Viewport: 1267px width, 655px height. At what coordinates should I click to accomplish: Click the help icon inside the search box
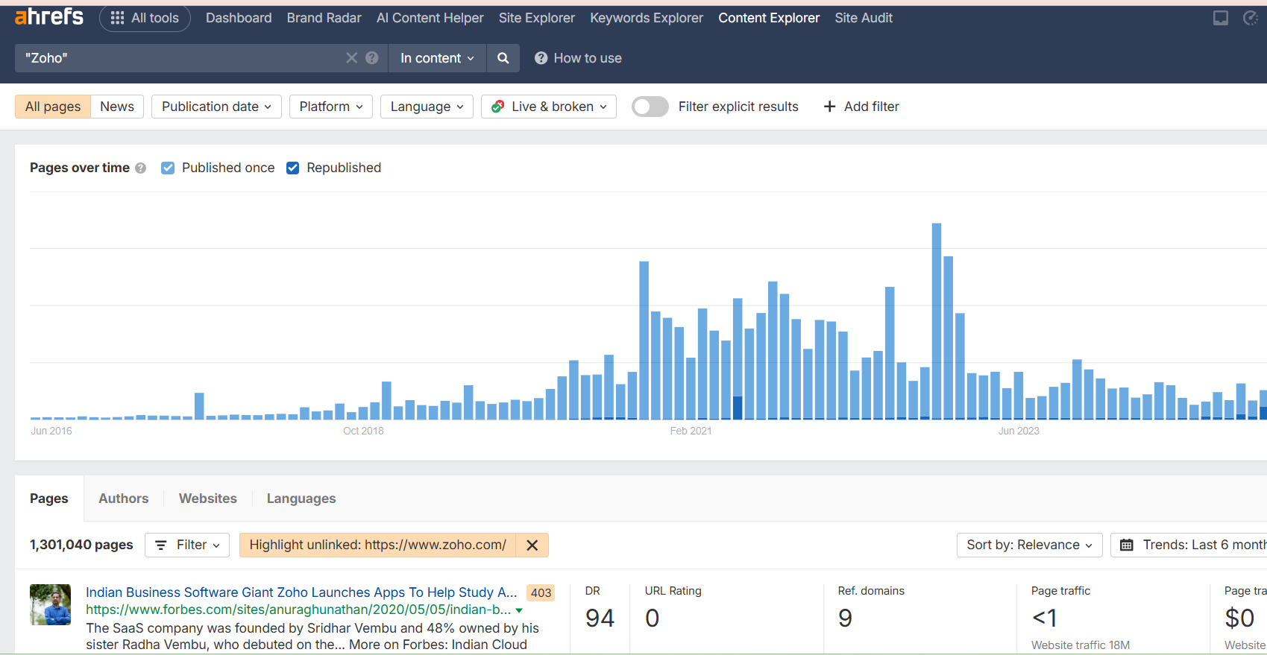372,58
